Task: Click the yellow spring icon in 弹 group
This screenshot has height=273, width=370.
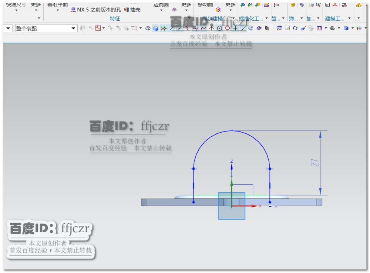Action: pyautogui.click(x=293, y=5)
